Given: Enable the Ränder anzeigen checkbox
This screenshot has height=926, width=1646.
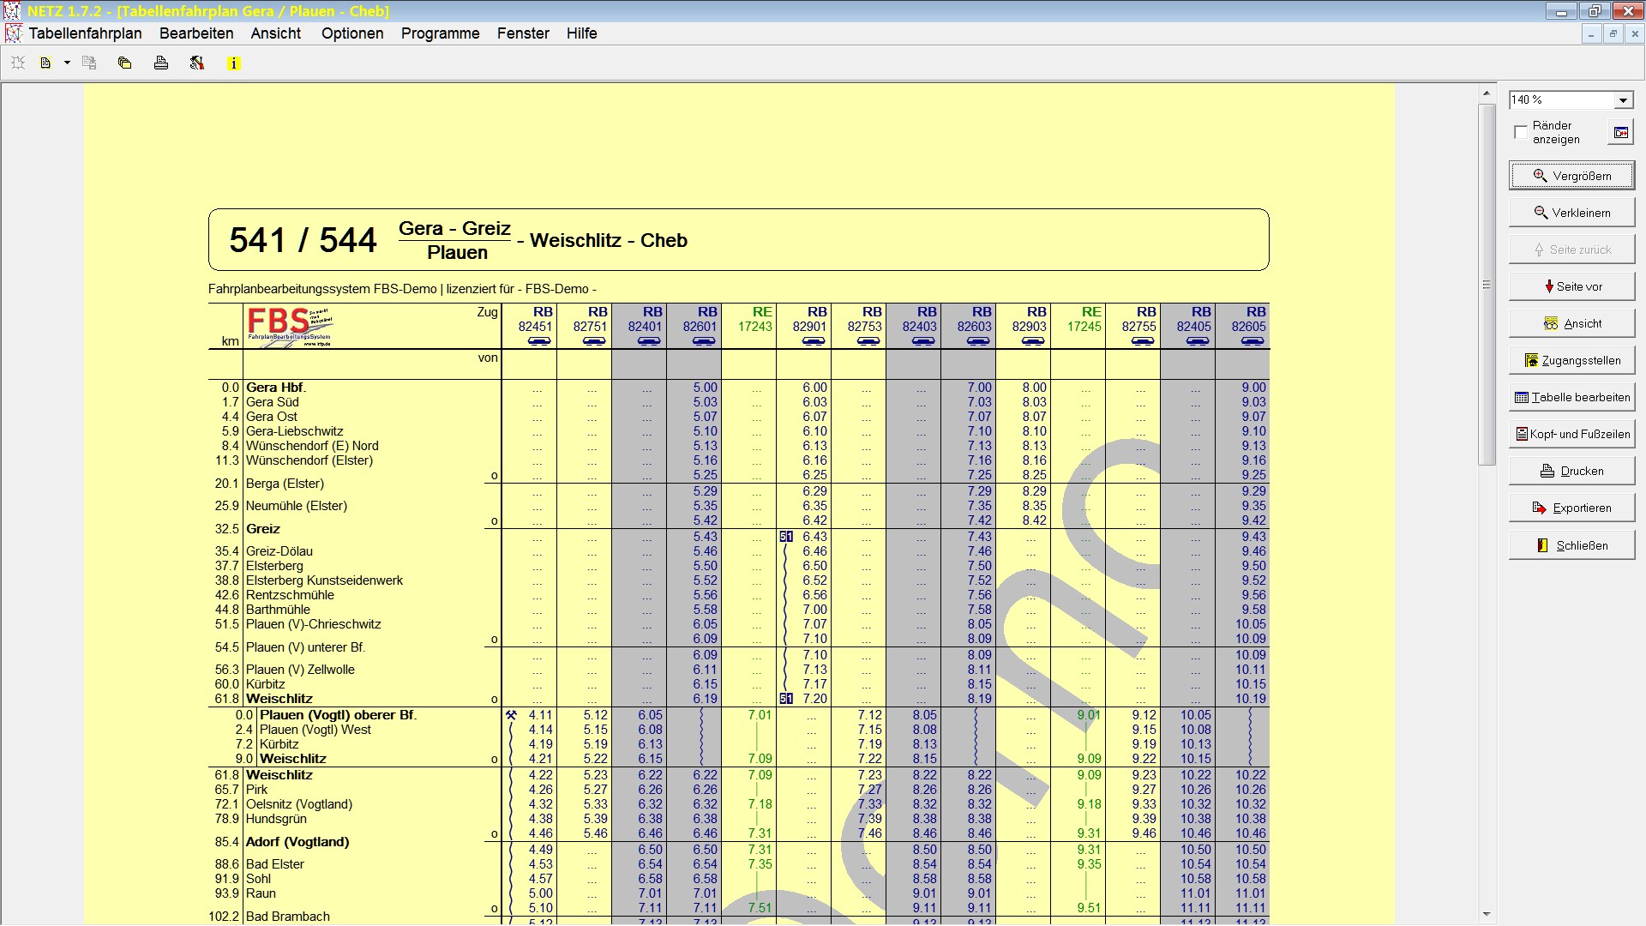Looking at the screenshot, I should 1521,133.
